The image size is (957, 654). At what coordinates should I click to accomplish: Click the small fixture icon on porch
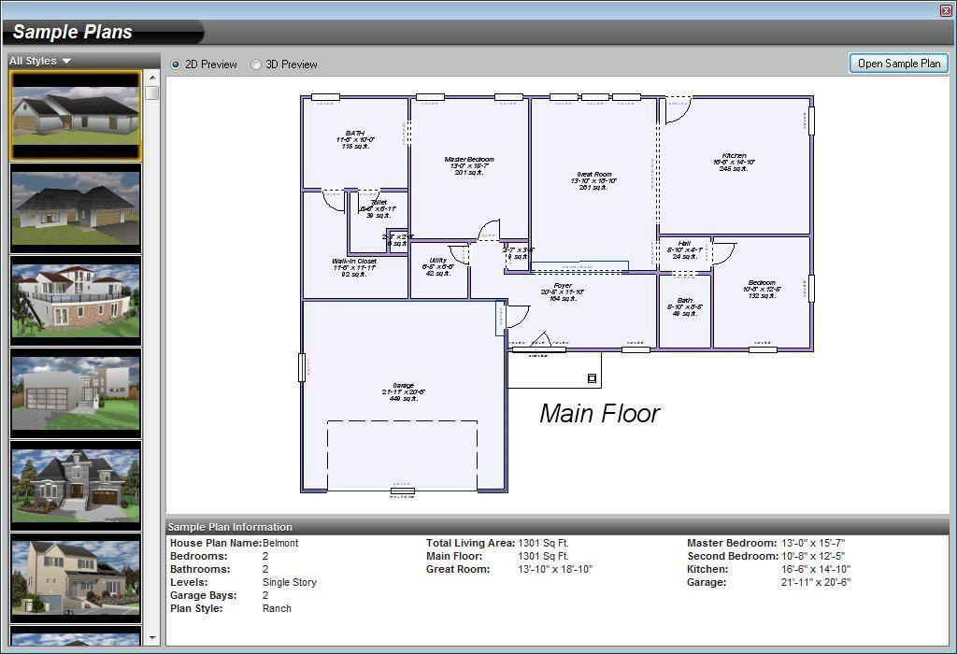coord(592,378)
